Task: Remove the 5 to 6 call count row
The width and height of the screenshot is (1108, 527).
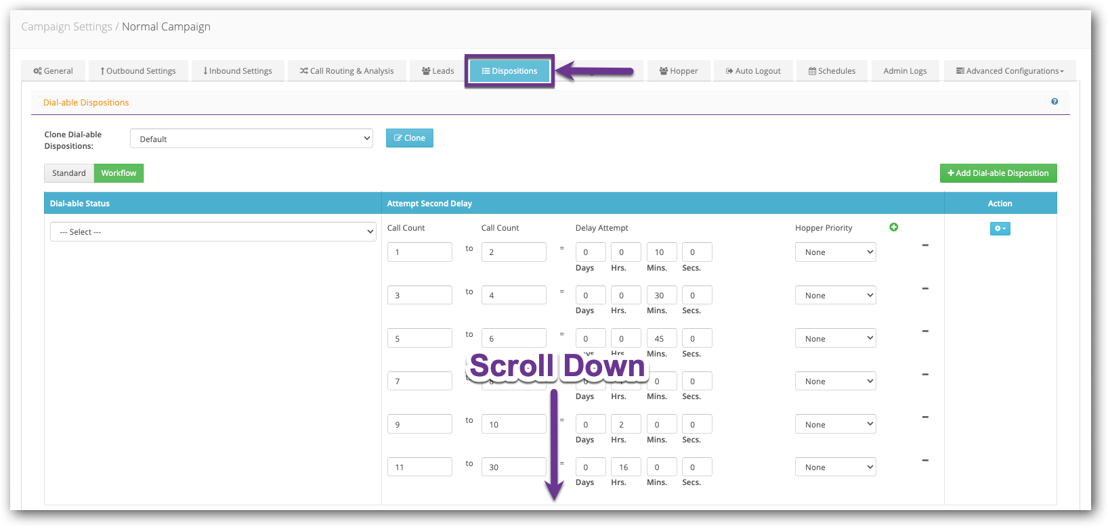Action: click(925, 331)
